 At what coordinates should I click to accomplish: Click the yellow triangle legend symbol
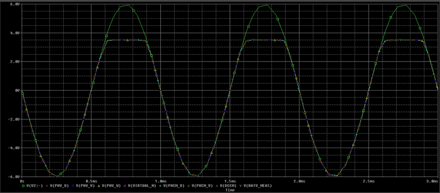[x=99, y=185]
